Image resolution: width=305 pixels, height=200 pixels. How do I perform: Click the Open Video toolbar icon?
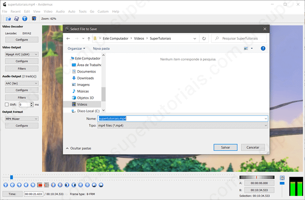coord(8,19)
